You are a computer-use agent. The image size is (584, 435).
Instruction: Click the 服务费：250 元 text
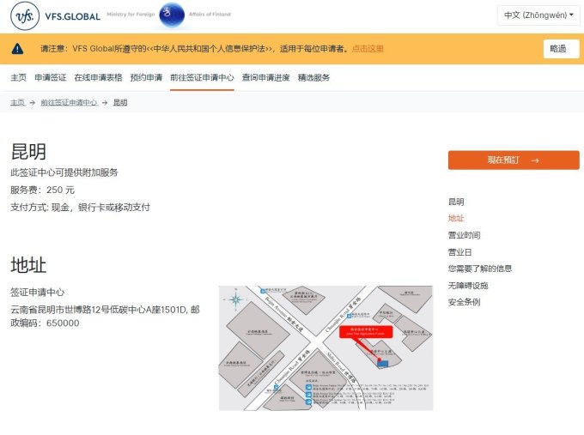42,190
